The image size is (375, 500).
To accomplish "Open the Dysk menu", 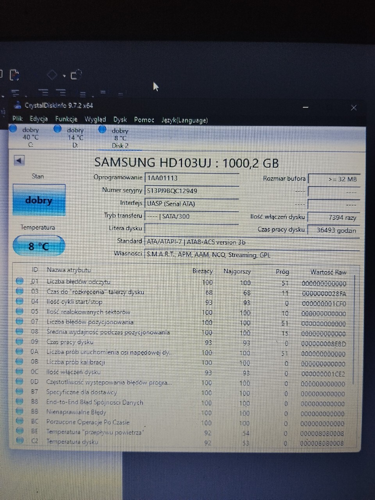I will (x=120, y=120).
